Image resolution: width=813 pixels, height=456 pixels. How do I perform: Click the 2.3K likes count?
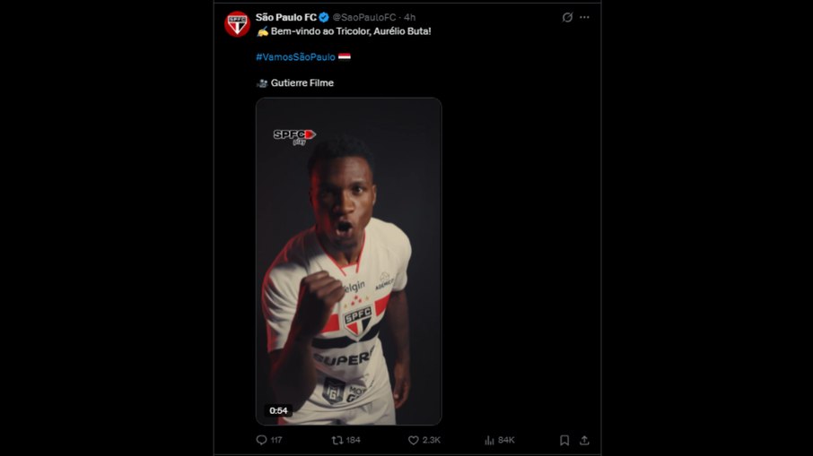click(x=431, y=440)
